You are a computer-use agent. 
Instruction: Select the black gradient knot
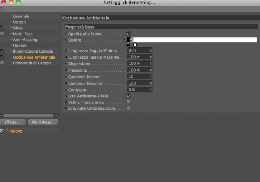point(128,44)
